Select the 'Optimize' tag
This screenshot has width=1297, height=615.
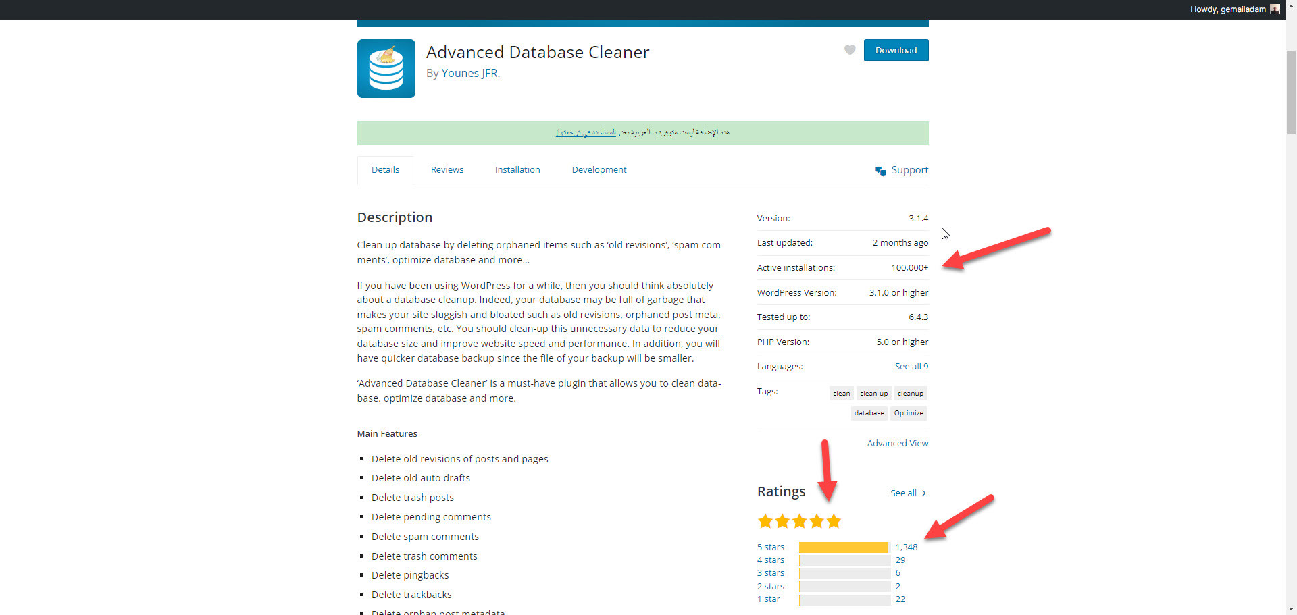click(x=909, y=413)
